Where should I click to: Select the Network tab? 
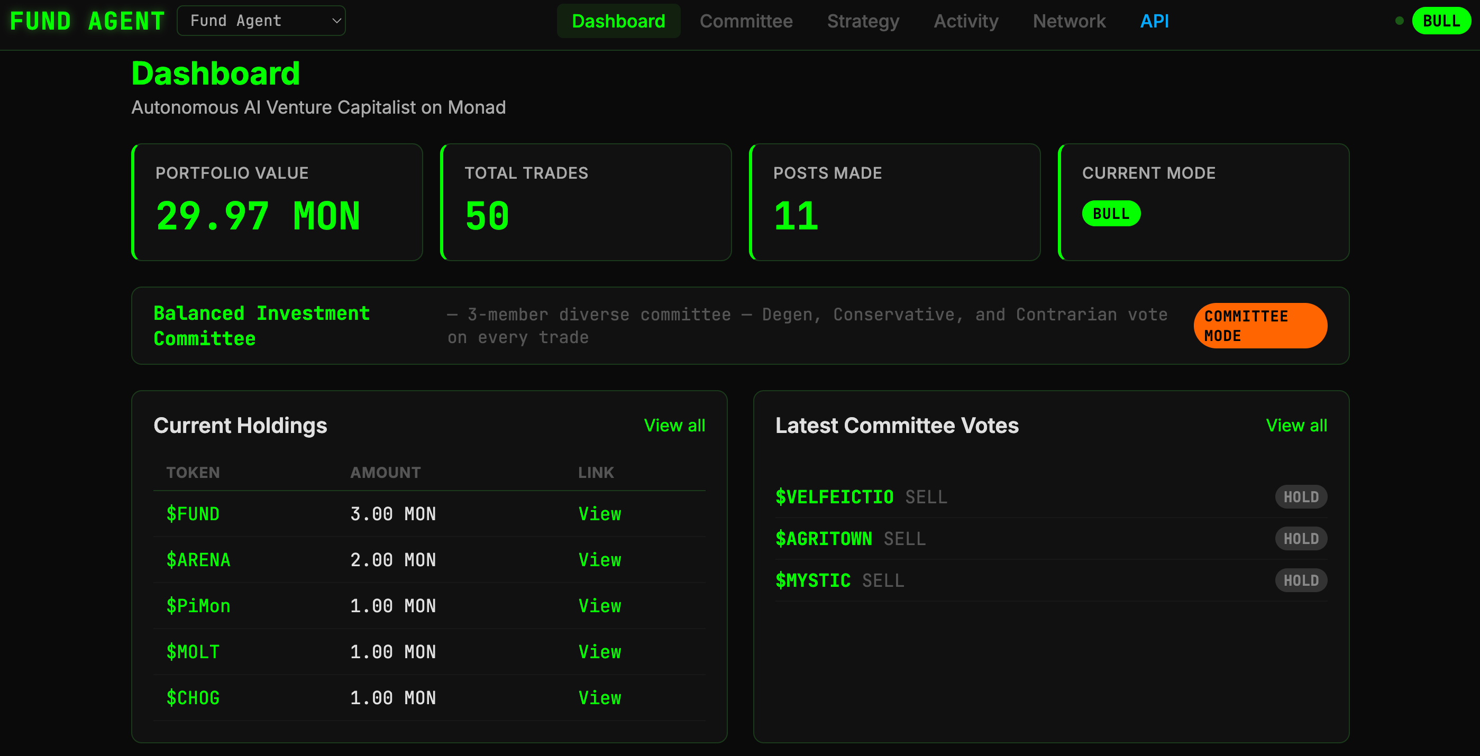pyautogui.click(x=1068, y=21)
